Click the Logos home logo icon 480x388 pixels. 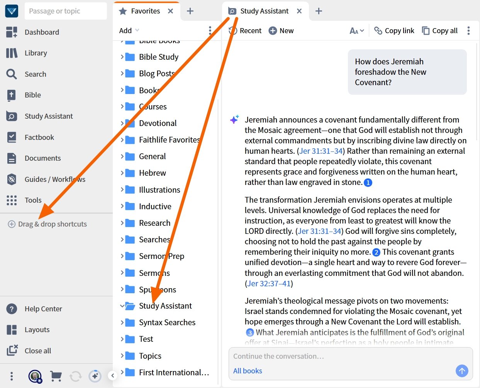click(x=12, y=11)
